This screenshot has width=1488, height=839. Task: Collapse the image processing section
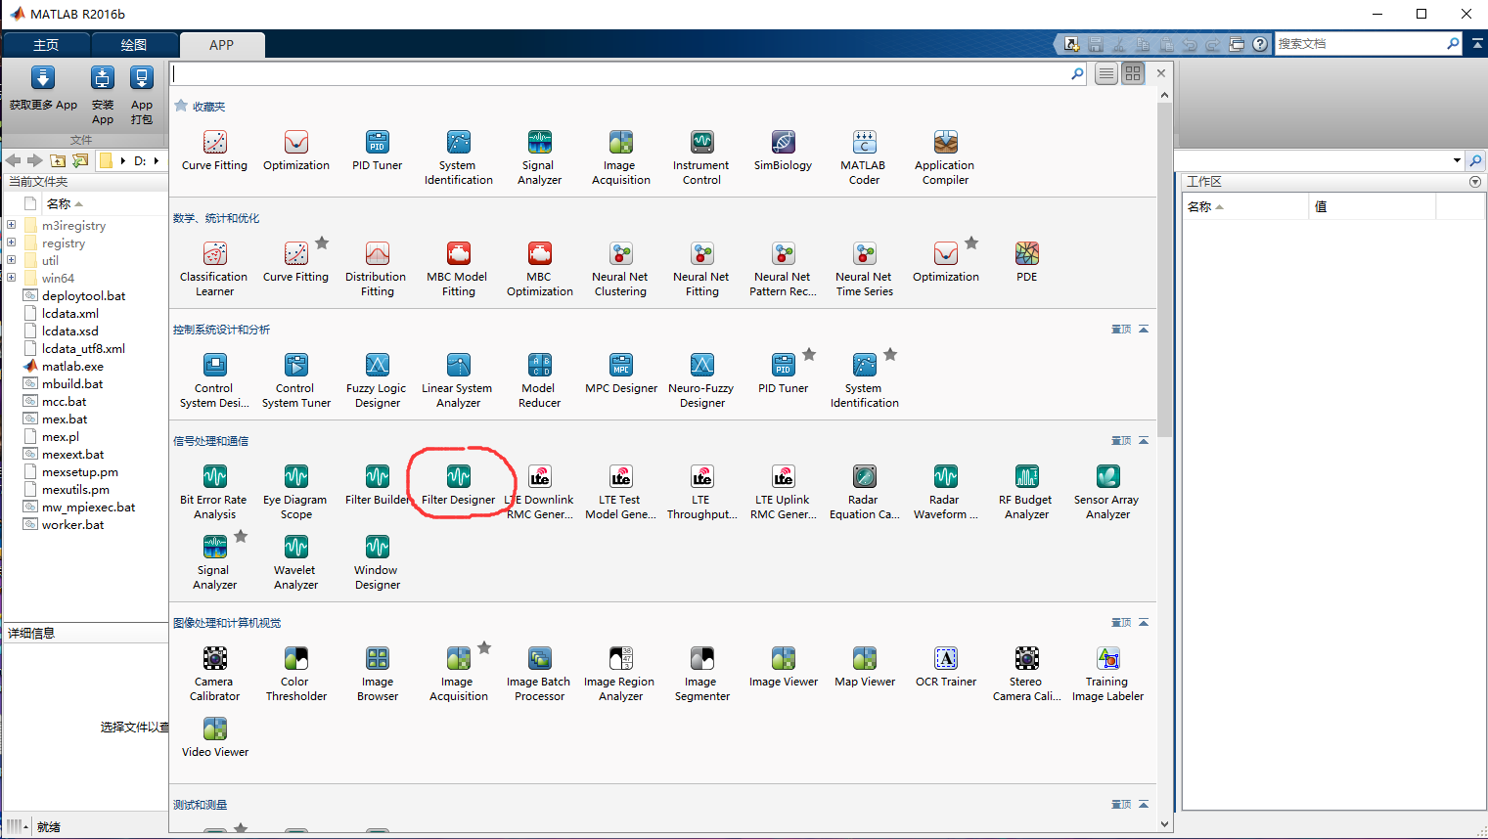pos(1144,623)
